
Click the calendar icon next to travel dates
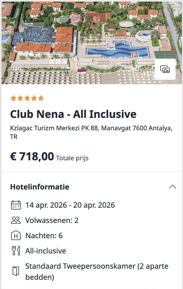pyautogui.click(x=16, y=205)
